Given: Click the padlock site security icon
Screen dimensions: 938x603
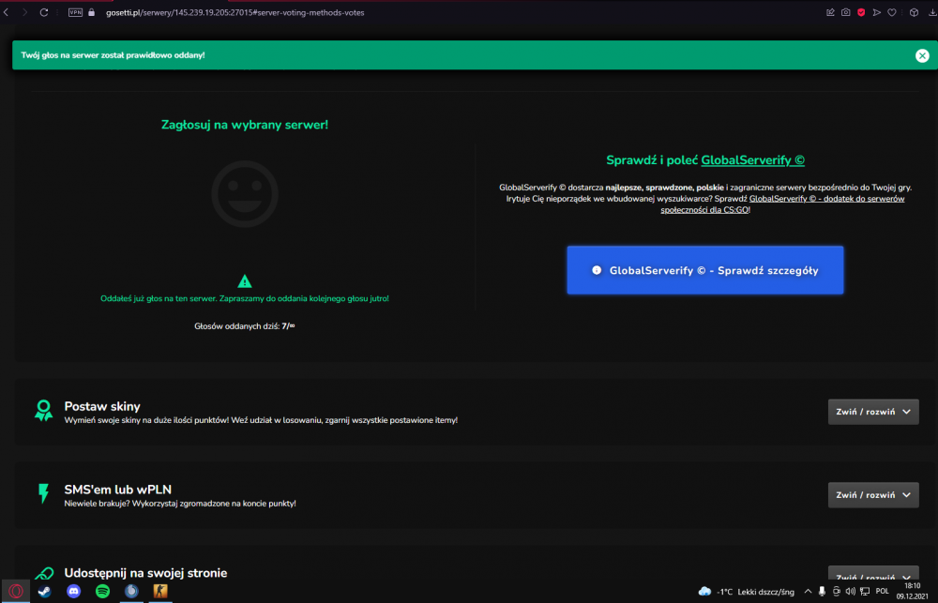Looking at the screenshot, I should (x=92, y=12).
